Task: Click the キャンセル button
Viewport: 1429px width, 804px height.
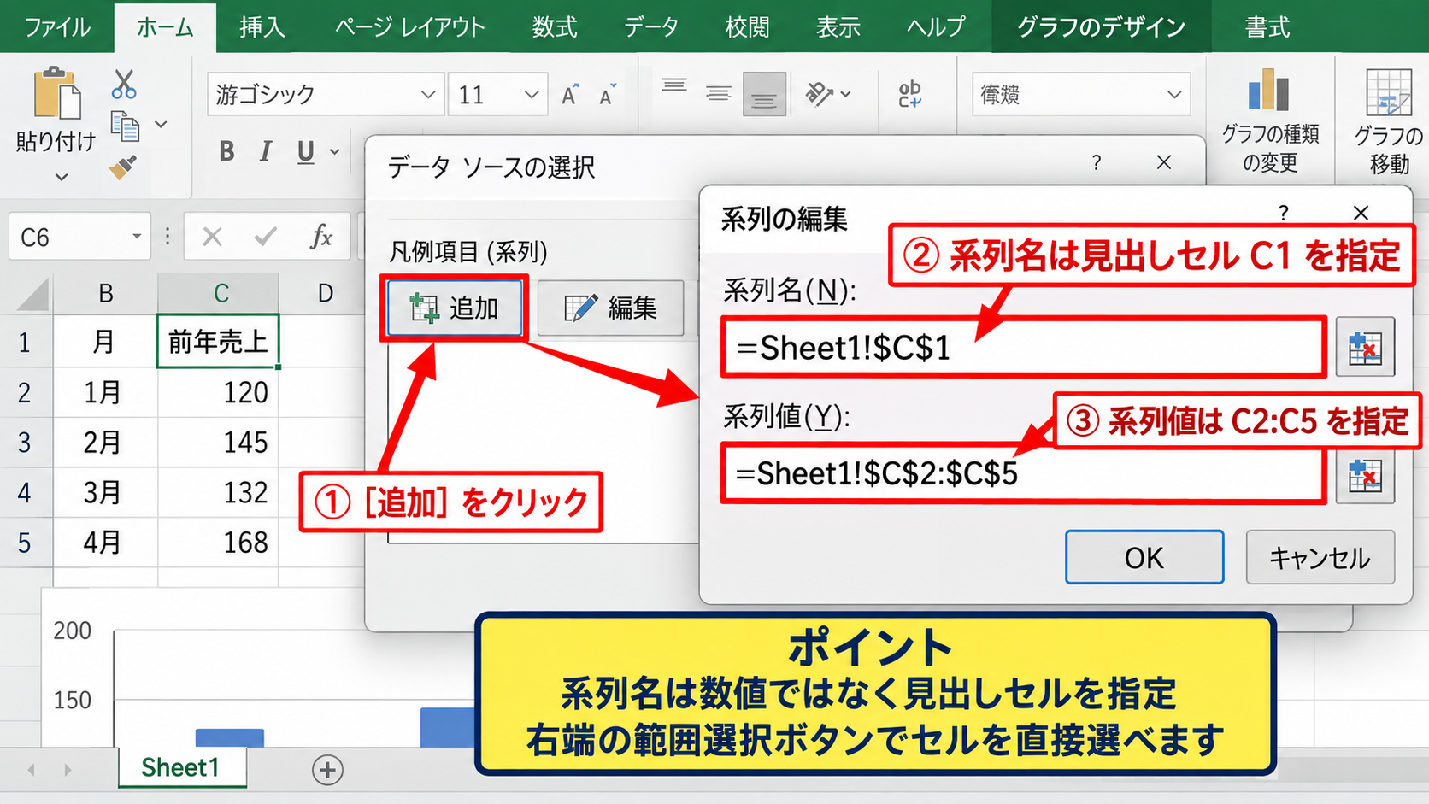Action: (1320, 557)
